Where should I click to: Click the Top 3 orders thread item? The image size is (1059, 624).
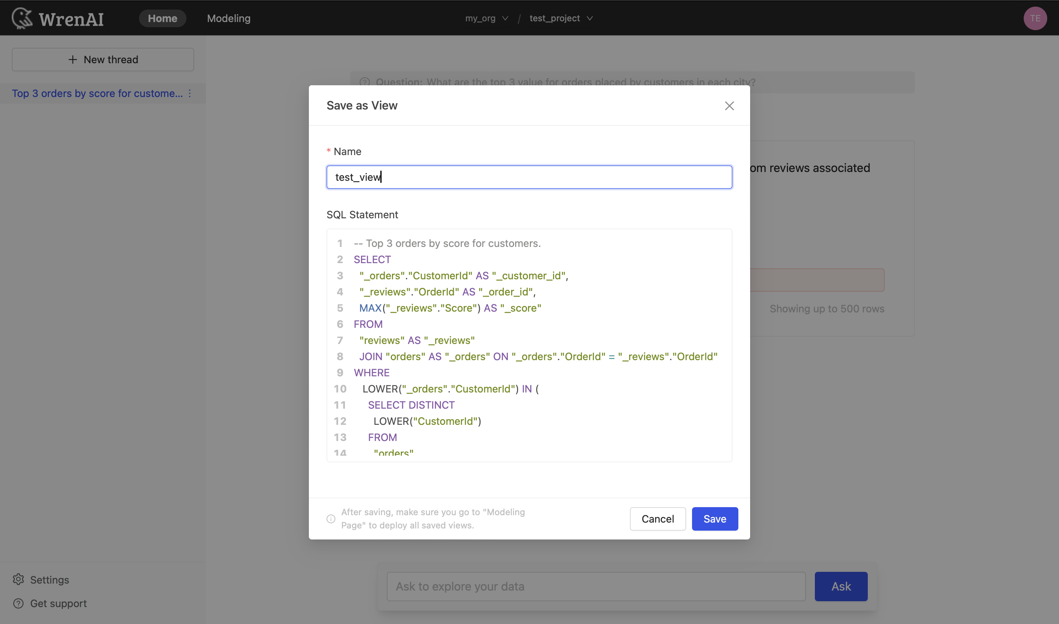[97, 93]
